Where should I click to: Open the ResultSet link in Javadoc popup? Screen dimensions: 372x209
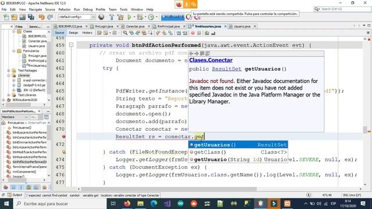227,69
